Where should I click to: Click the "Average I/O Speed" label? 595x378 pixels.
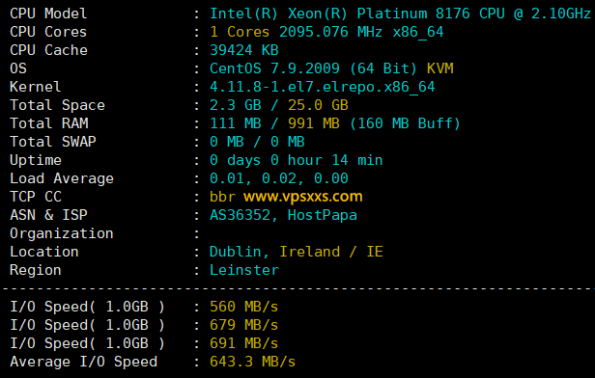pos(83,362)
